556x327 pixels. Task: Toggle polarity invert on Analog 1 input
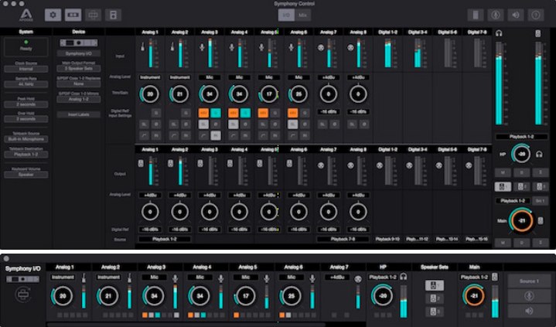click(x=156, y=124)
